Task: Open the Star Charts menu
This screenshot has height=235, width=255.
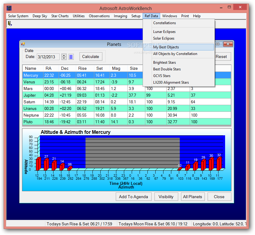Action: click(x=60, y=16)
